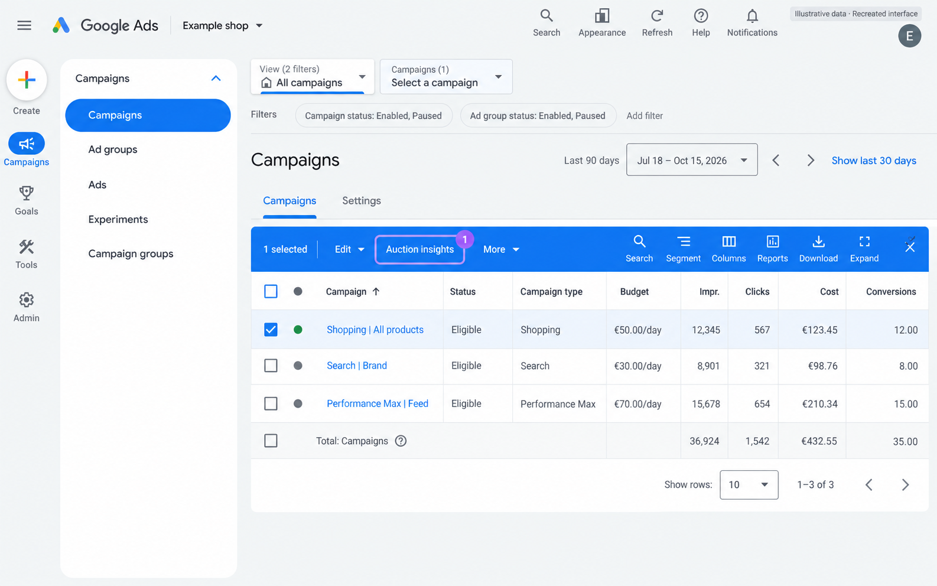937x586 pixels.
Task: Go to previous table page
Action: (x=869, y=484)
